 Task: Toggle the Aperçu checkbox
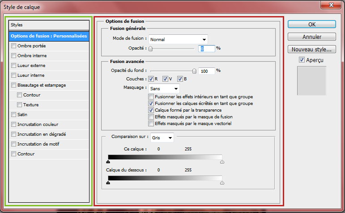(302, 60)
